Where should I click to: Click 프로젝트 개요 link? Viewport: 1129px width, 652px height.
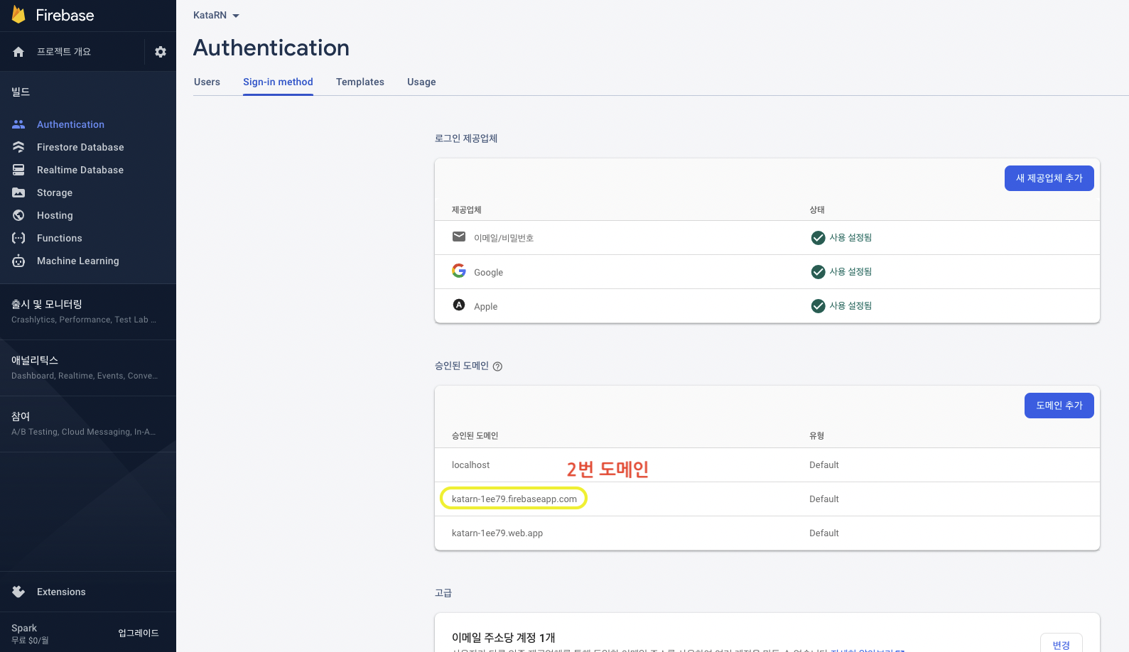pos(64,52)
